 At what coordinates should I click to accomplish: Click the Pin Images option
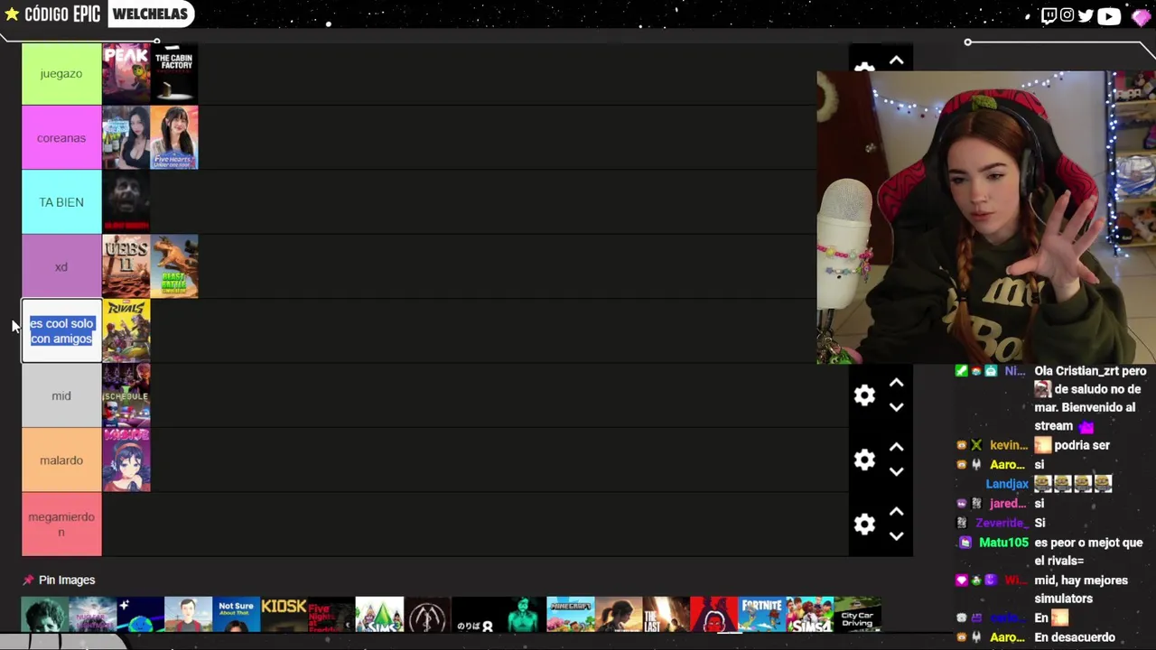67,580
